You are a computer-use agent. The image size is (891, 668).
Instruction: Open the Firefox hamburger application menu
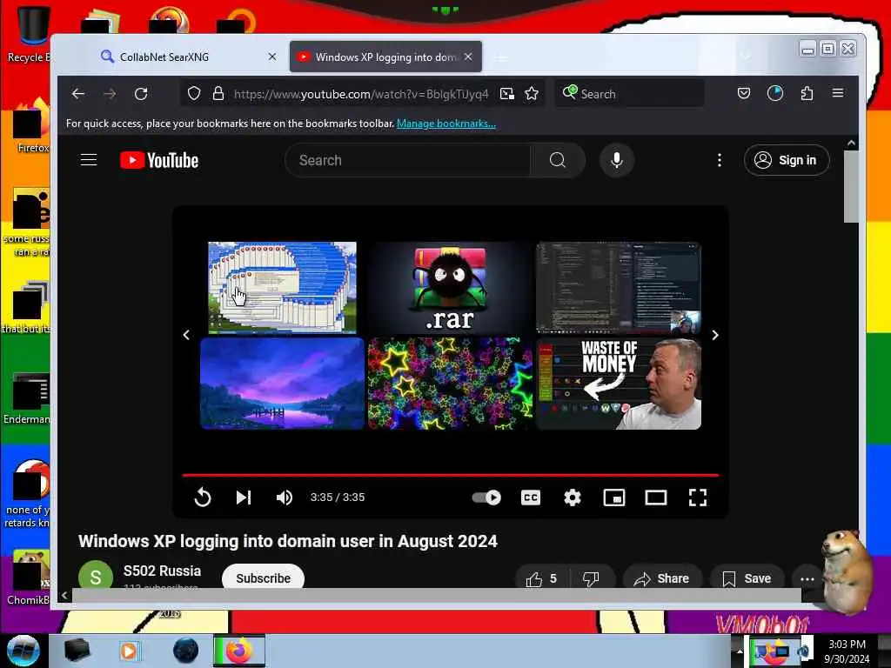(838, 93)
